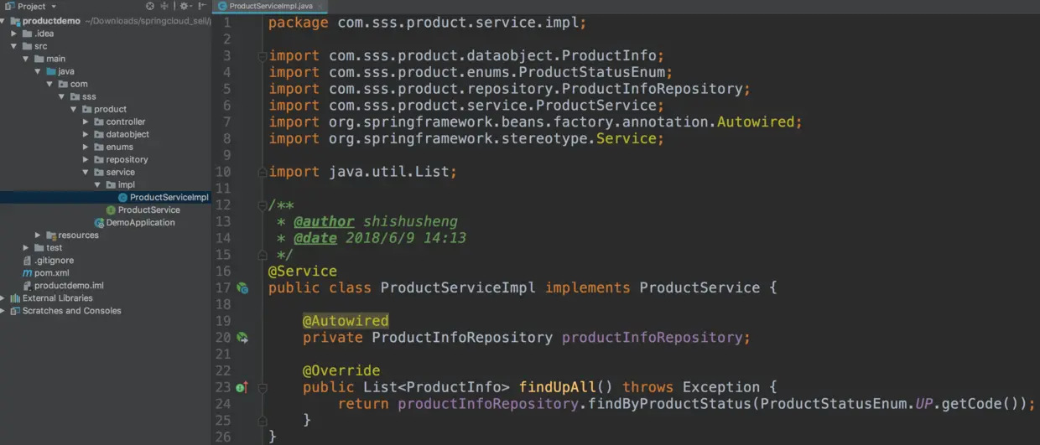Click the @Service annotation on line 16
Viewport: 1040px width, 445px height.
pos(303,272)
